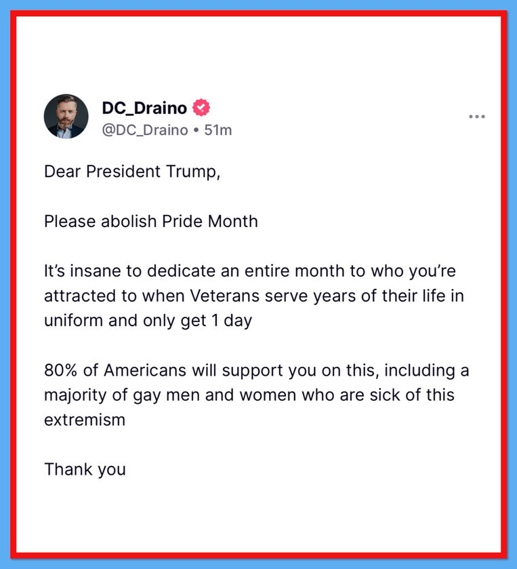Open the DC_Draino profile picture
This screenshot has height=569, width=517.
coord(67,117)
